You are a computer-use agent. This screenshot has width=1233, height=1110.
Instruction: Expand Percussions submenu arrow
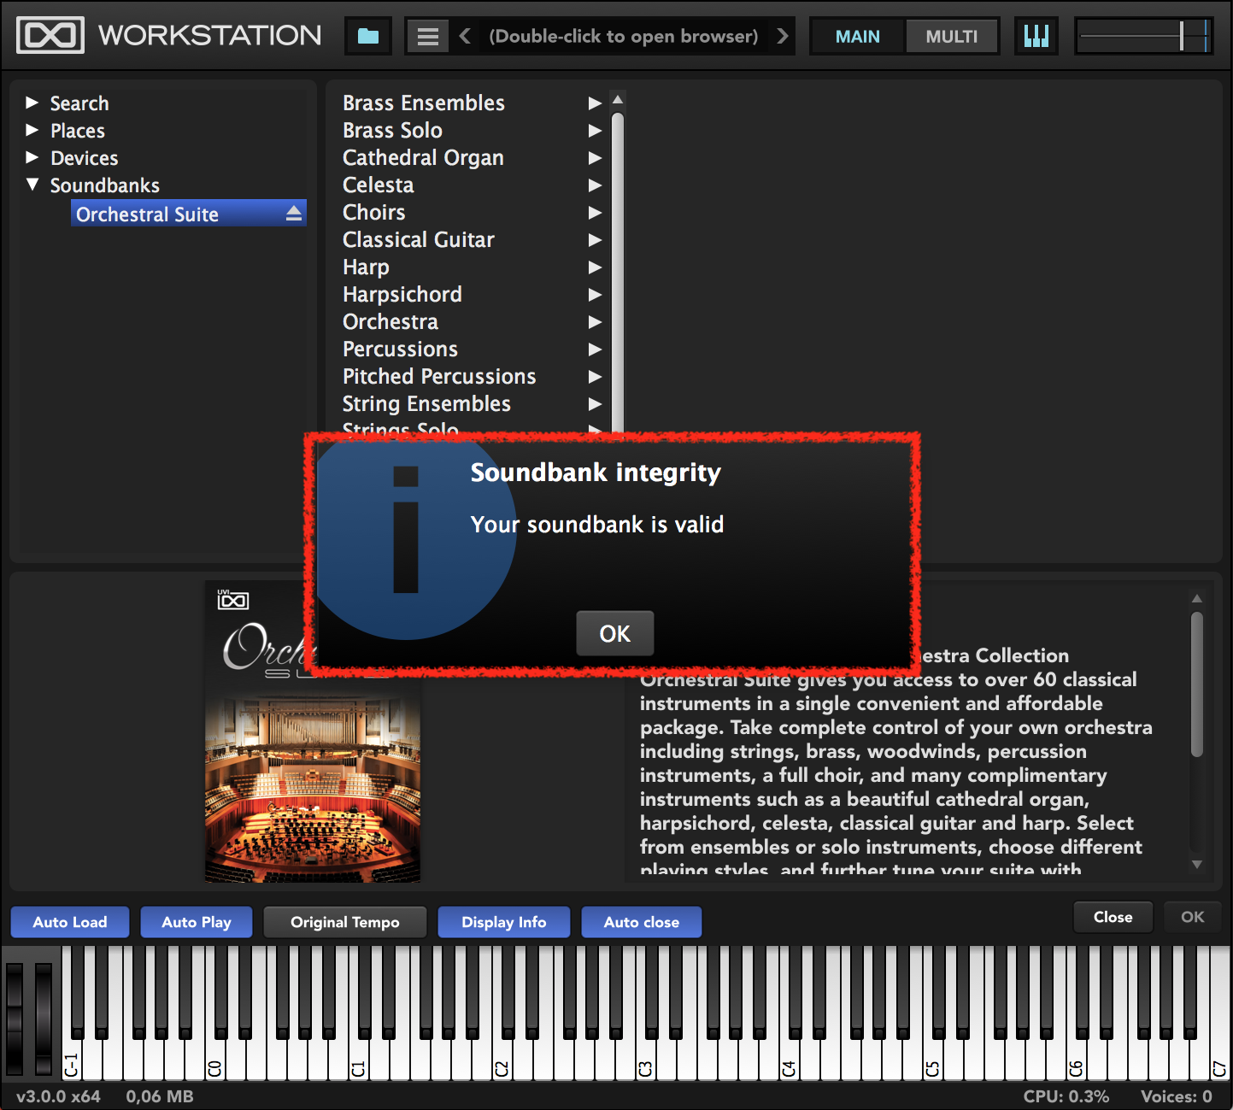(595, 349)
